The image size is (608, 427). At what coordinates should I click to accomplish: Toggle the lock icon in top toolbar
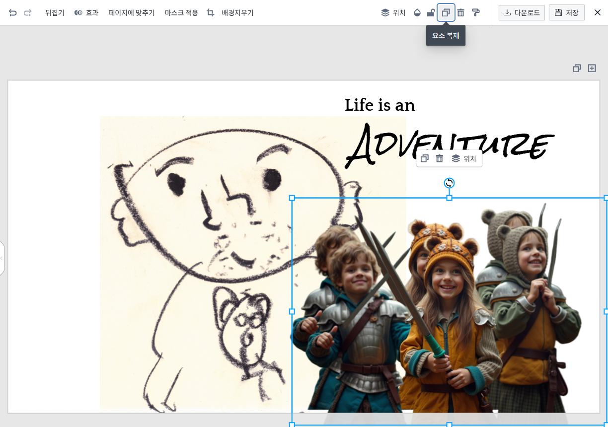click(x=431, y=12)
